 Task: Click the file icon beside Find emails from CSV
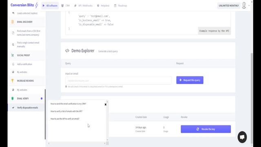point(13,33)
